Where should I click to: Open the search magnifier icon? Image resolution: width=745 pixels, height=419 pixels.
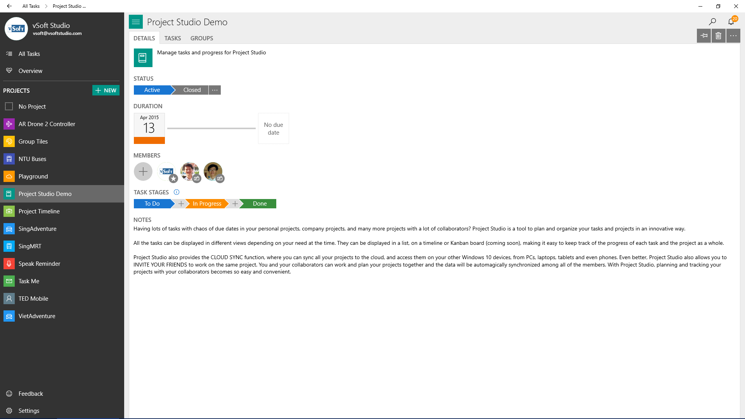pos(712,22)
